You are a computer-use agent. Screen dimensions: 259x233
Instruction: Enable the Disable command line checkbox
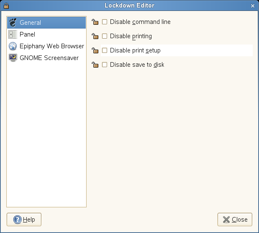point(105,22)
